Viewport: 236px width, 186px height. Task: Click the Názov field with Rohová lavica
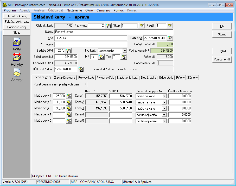pyautogui.click(x=114, y=32)
